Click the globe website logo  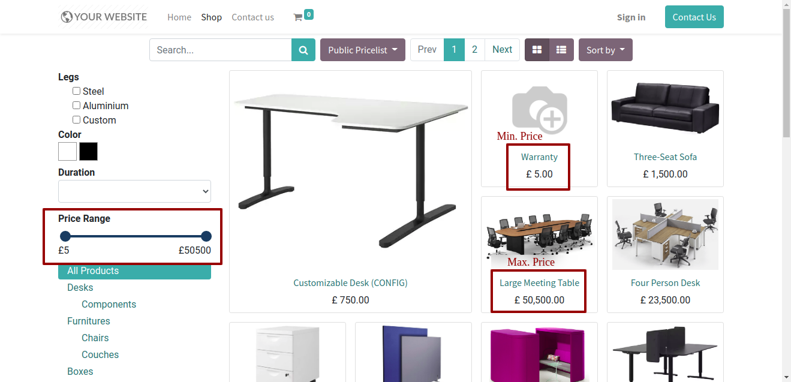(x=66, y=17)
